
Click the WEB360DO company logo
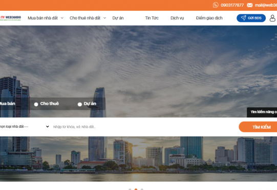[x=10, y=18]
